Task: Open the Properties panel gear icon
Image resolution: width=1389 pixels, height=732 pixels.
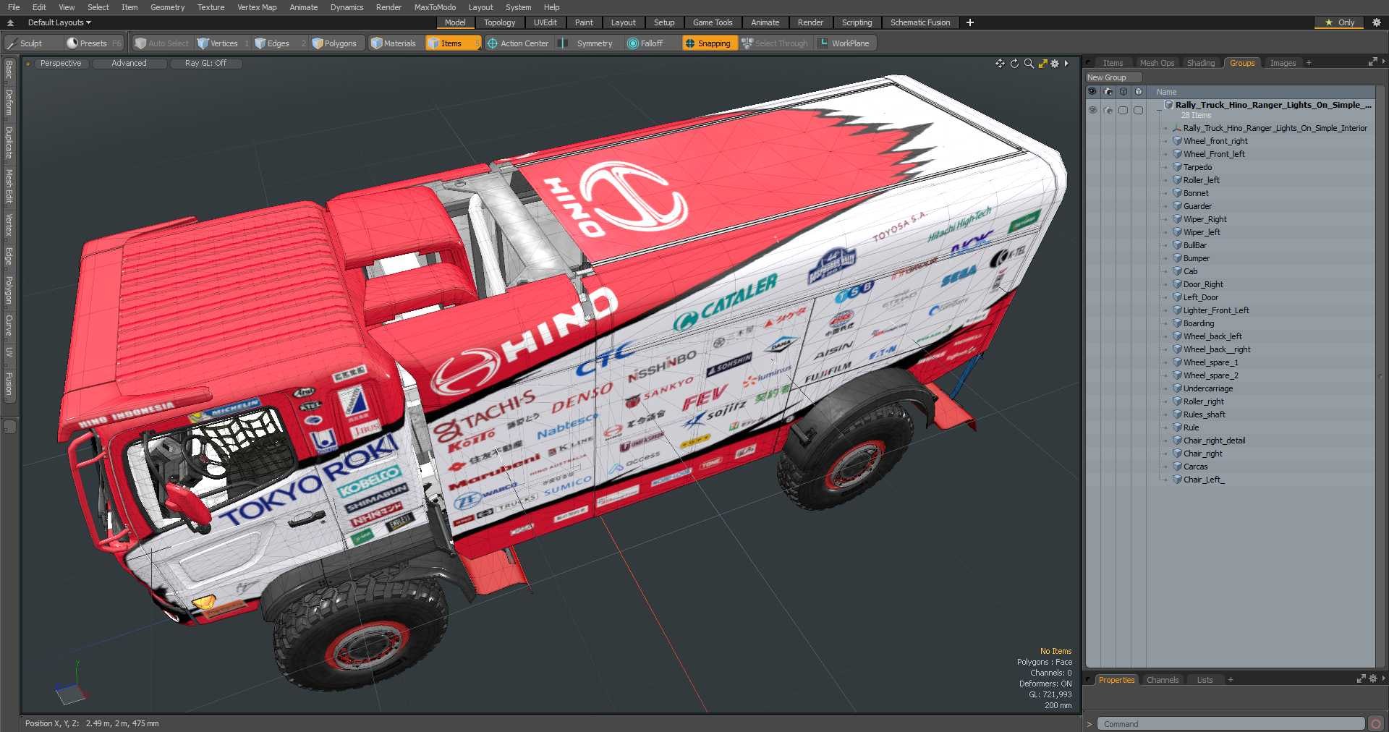Action: tap(1373, 679)
